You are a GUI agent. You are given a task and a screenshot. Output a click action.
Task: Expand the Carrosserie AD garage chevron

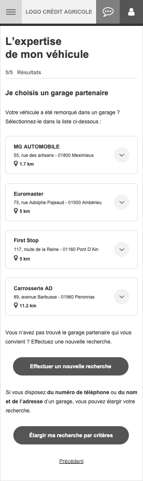coord(122,297)
